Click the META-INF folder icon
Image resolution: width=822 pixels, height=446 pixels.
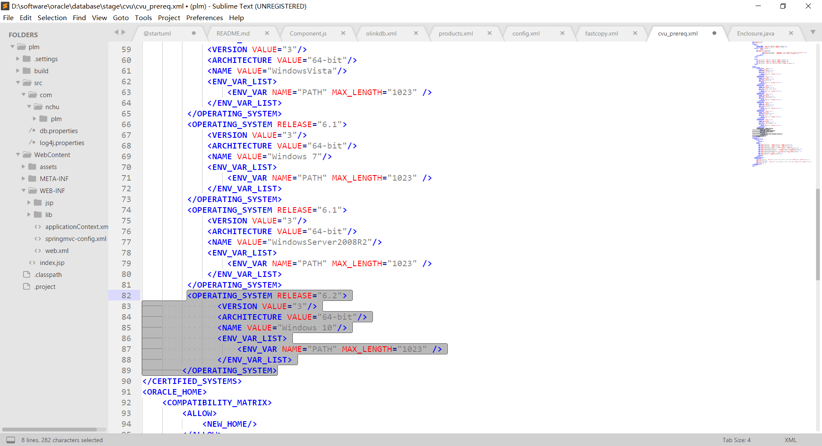(32, 178)
